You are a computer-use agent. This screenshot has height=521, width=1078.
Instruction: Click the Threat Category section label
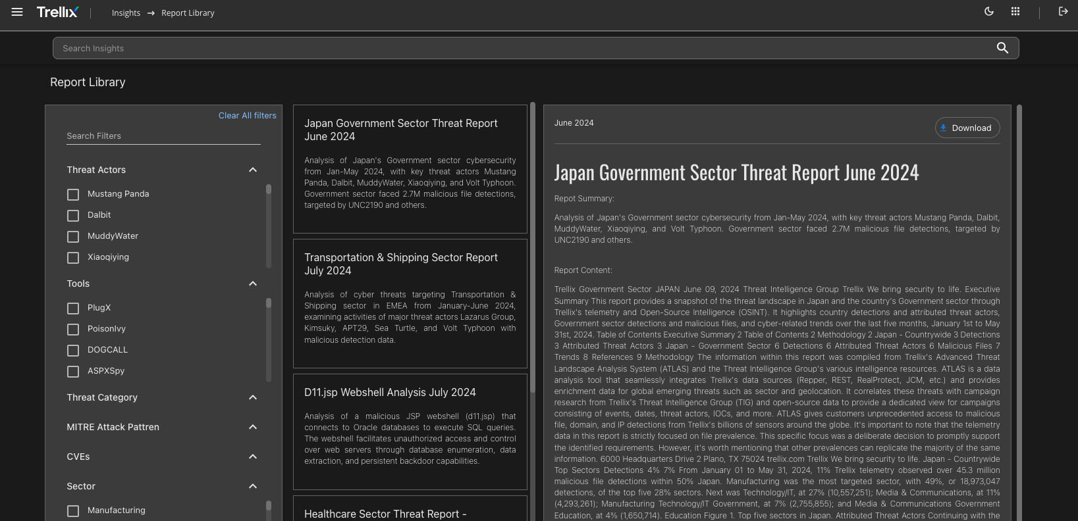102,397
